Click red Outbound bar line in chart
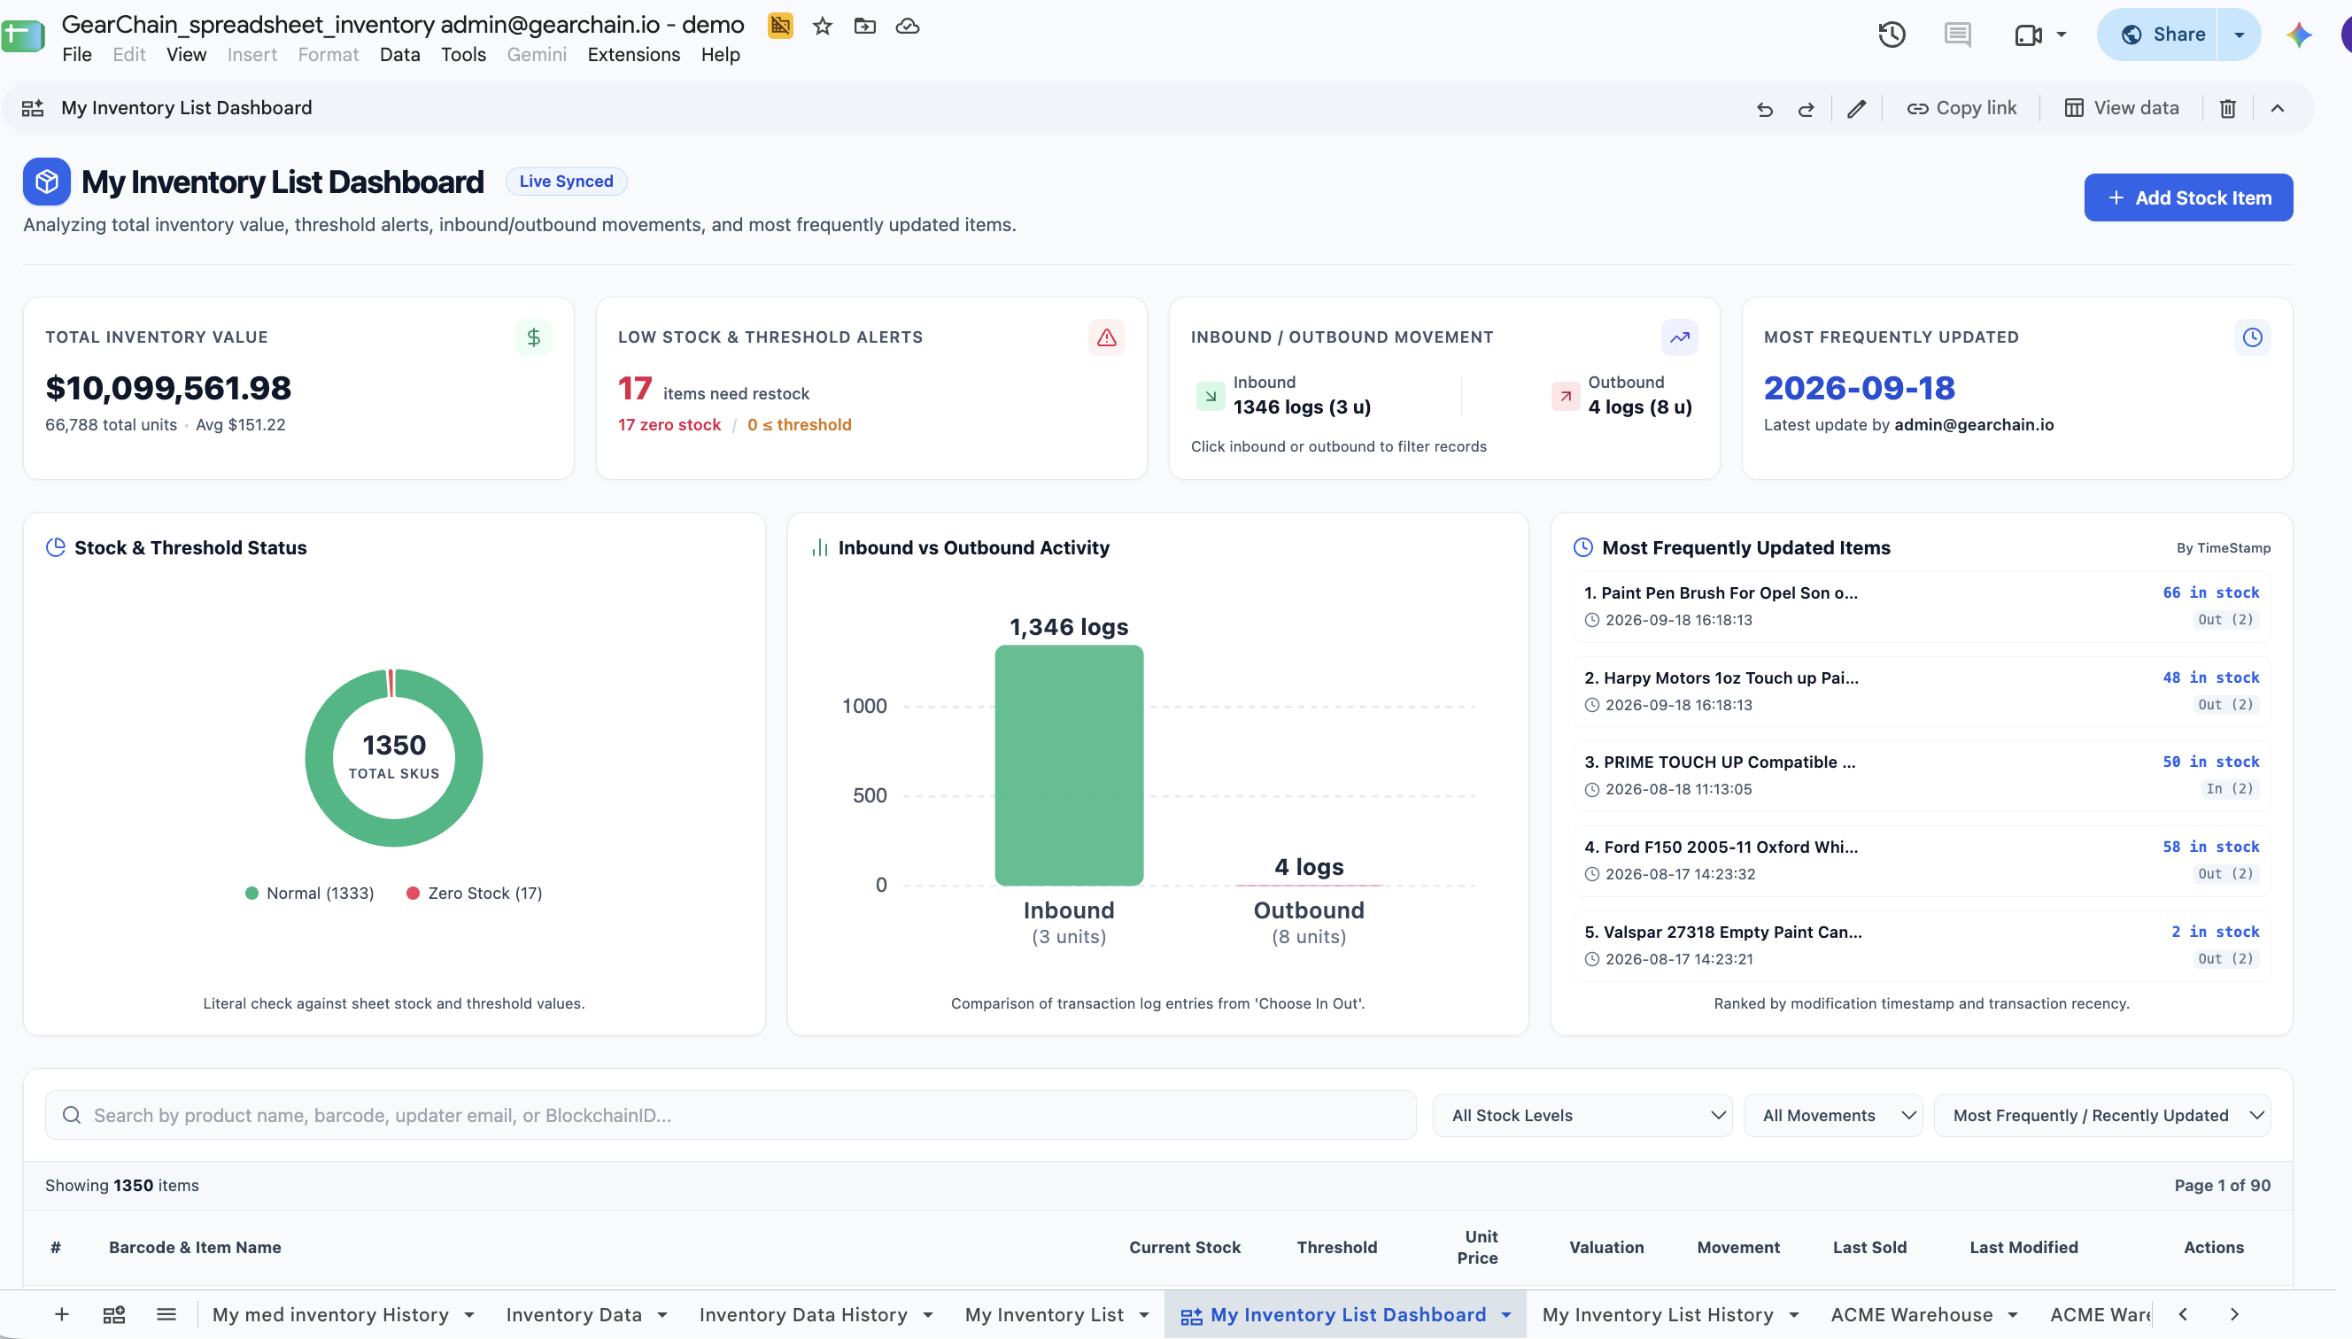 pos(1309,885)
